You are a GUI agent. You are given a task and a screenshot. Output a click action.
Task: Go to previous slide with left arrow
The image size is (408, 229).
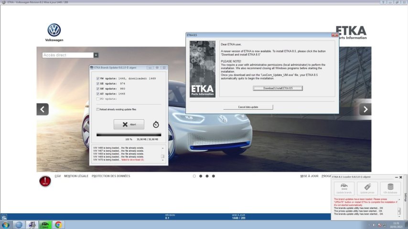click(43, 109)
